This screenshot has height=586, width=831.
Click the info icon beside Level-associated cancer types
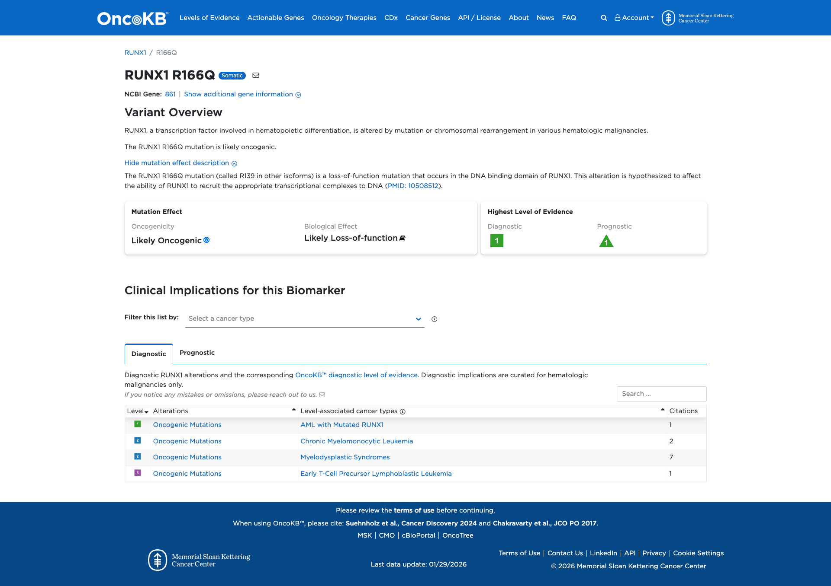pos(403,411)
